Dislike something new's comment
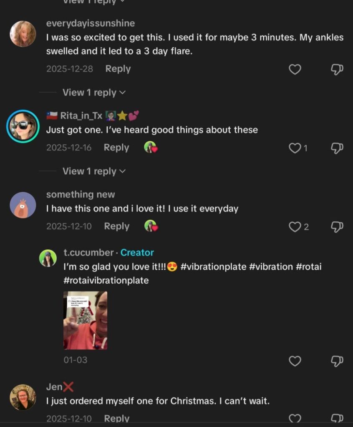The image size is (353, 427). click(x=337, y=227)
